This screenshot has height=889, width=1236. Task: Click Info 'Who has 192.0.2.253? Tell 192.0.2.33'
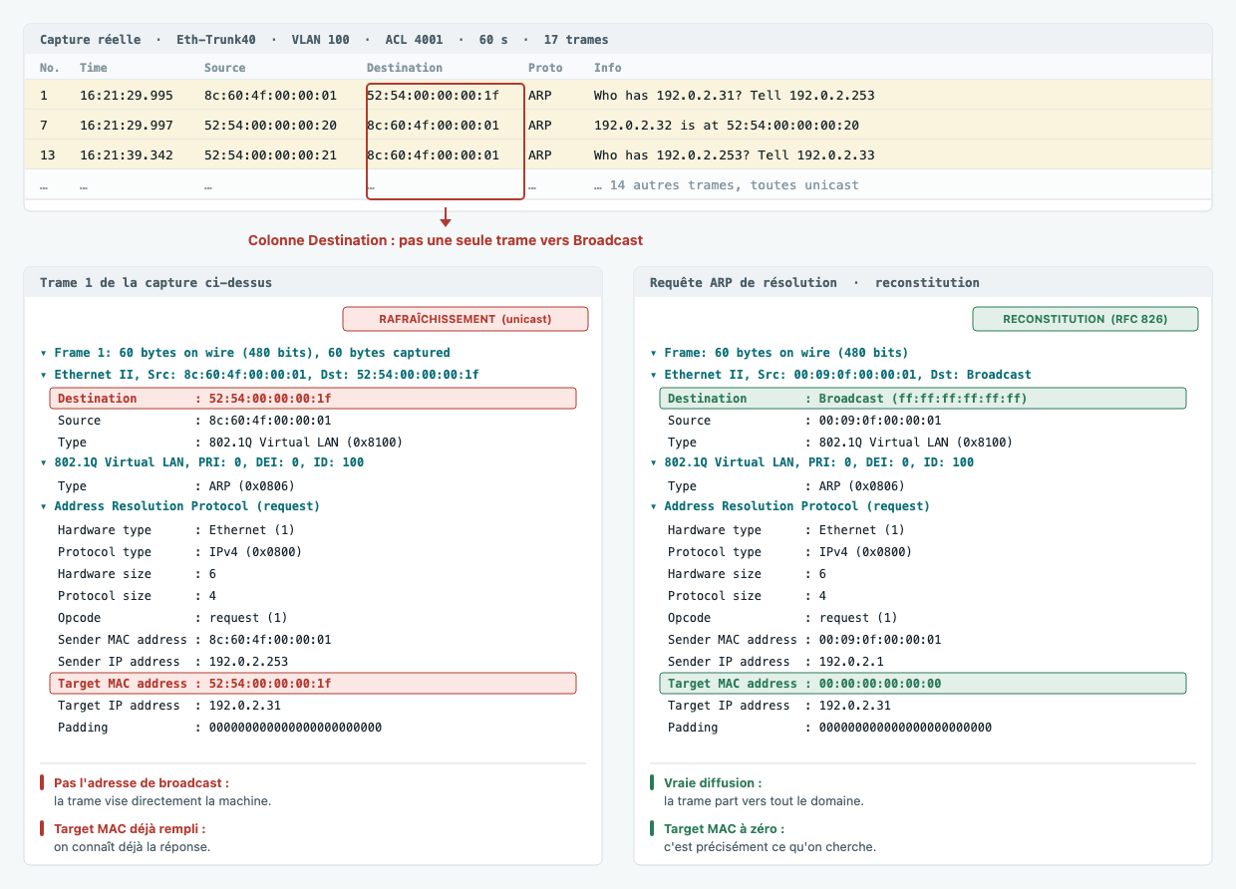click(735, 155)
